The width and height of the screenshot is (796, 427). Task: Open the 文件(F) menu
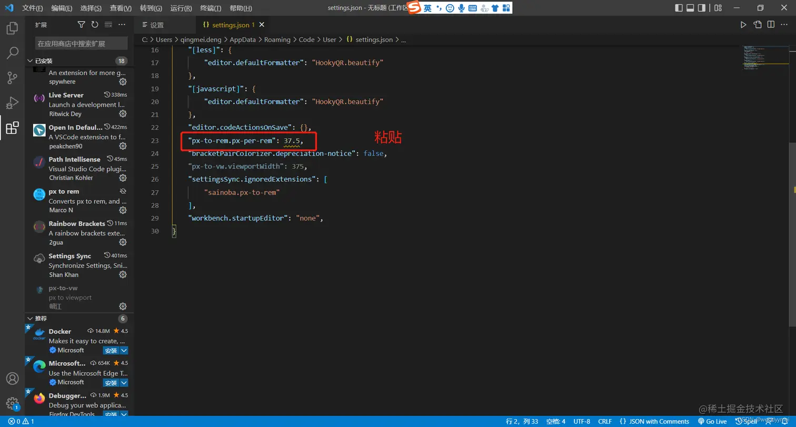33,8
